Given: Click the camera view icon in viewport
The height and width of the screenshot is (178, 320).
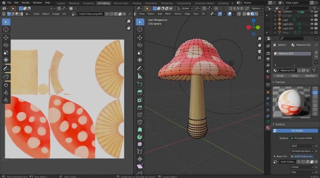Looking at the screenshot, I should coord(260,52).
